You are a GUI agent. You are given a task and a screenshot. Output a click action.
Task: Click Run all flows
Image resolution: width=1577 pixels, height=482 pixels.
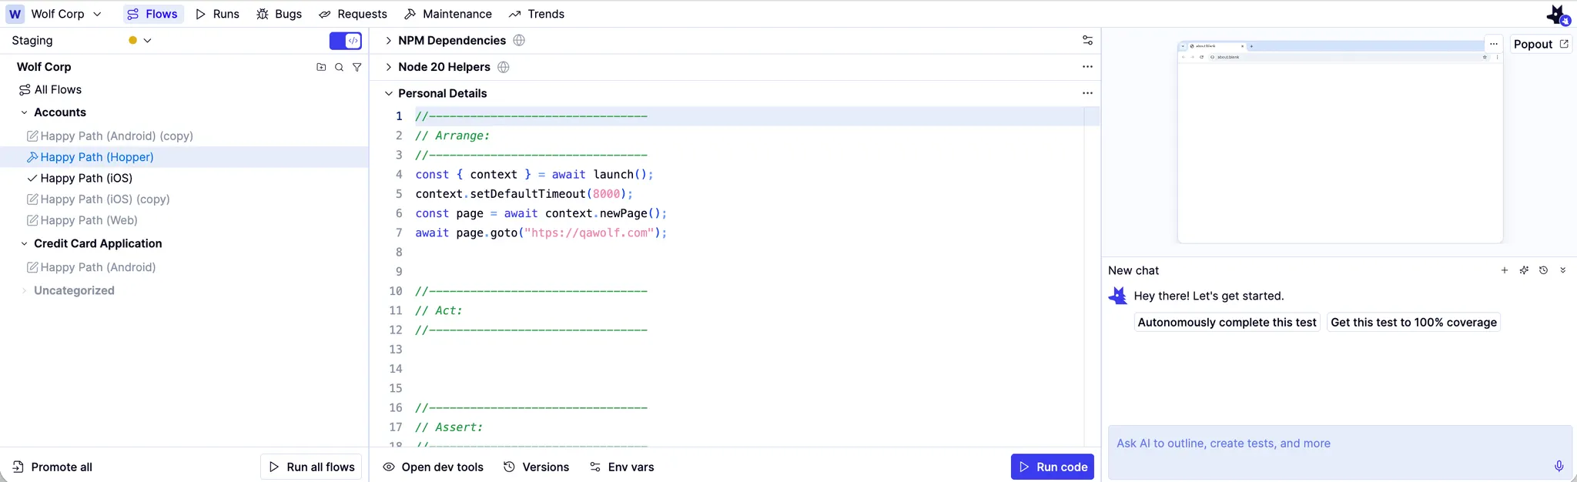tap(311, 467)
